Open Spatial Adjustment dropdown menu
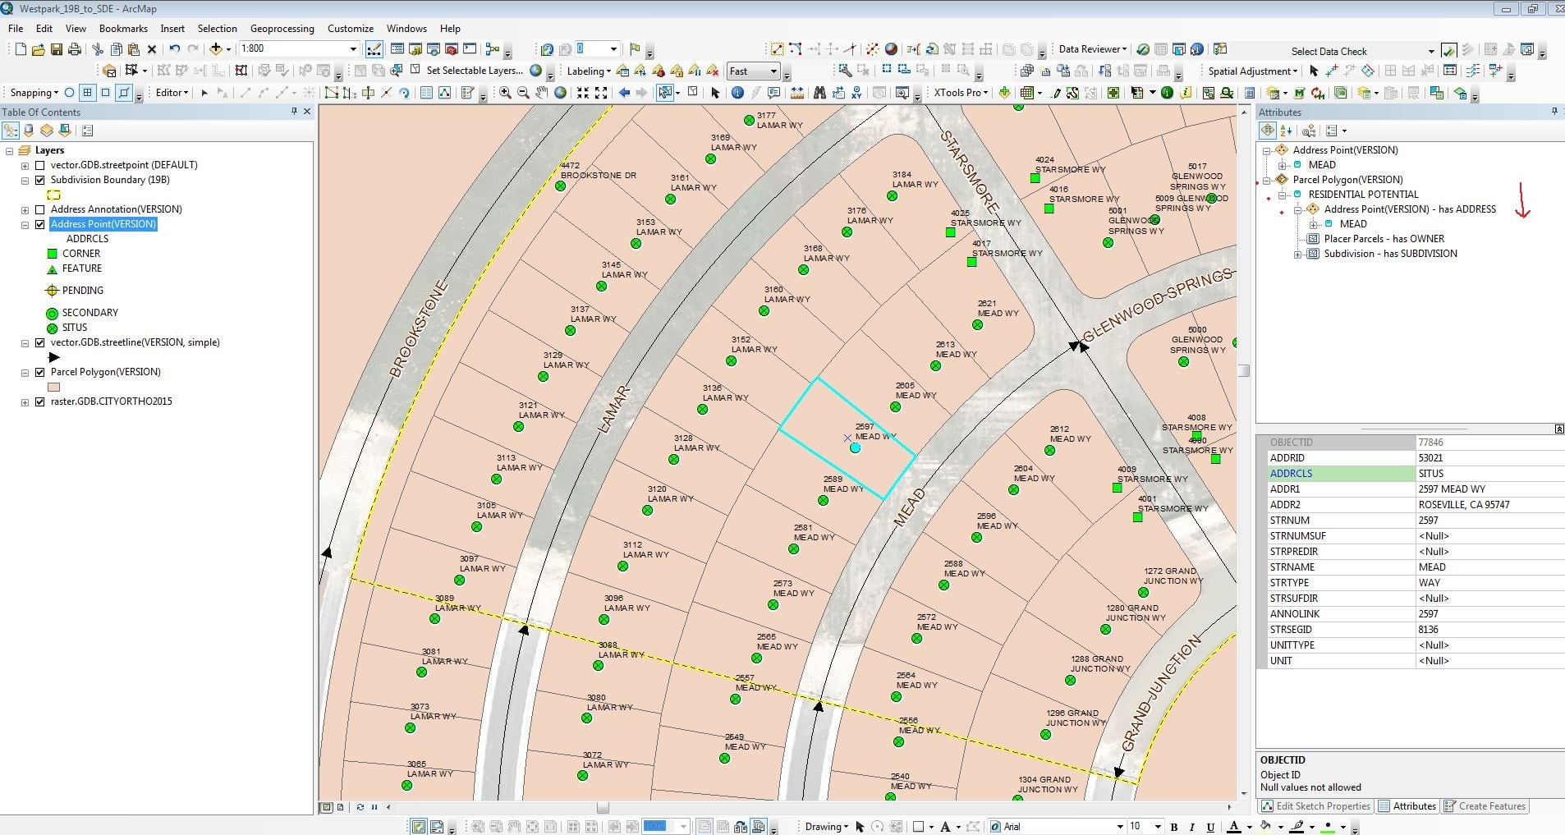The height and width of the screenshot is (835, 1565). coord(1252,71)
